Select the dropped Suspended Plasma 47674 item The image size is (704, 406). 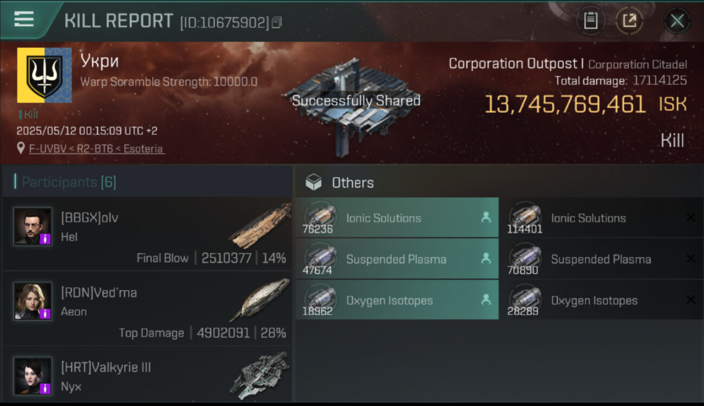click(x=396, y=259)
